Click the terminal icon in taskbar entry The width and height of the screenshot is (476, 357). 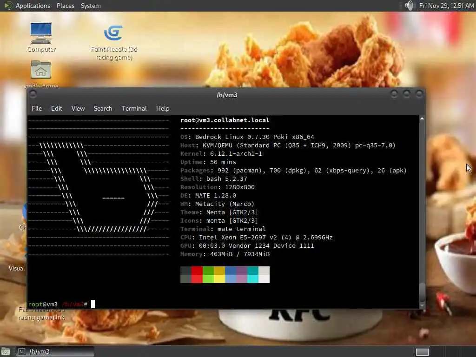pos(22,351)
